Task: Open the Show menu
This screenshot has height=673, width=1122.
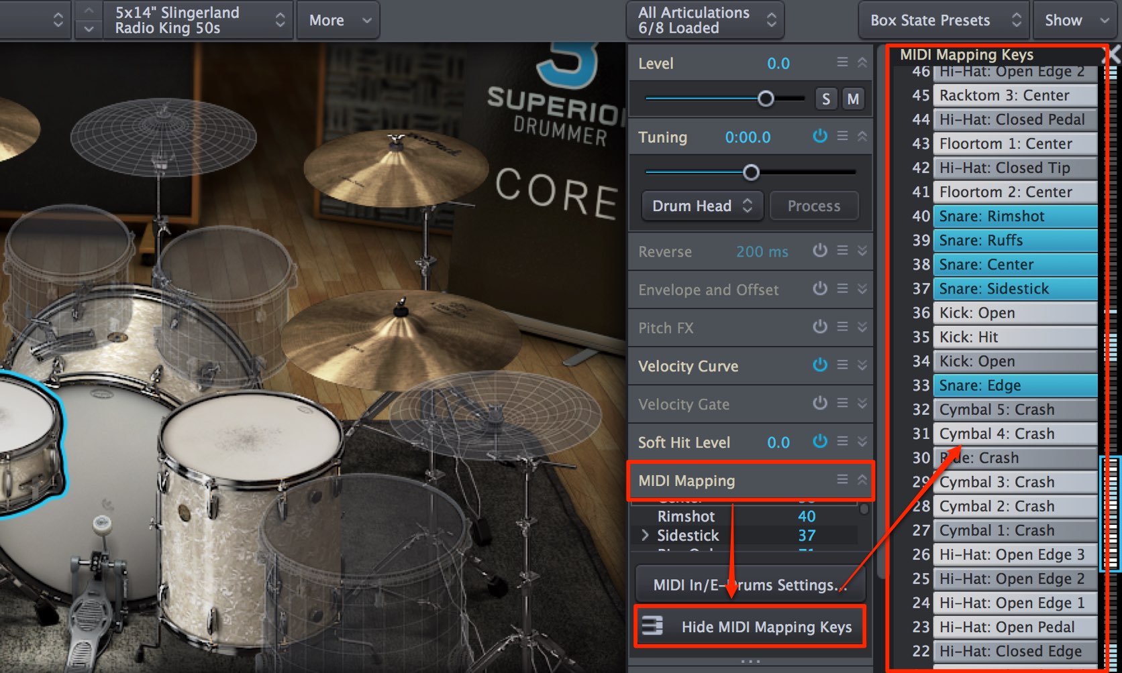Action: [1076, 20]
